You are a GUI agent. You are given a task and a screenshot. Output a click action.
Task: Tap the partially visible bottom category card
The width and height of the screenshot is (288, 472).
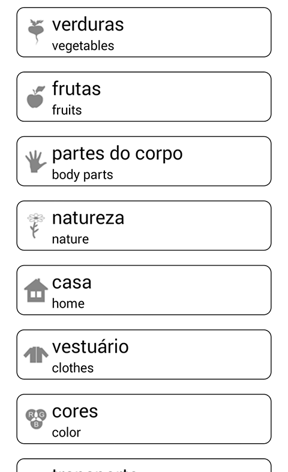(x=144, y=465)
